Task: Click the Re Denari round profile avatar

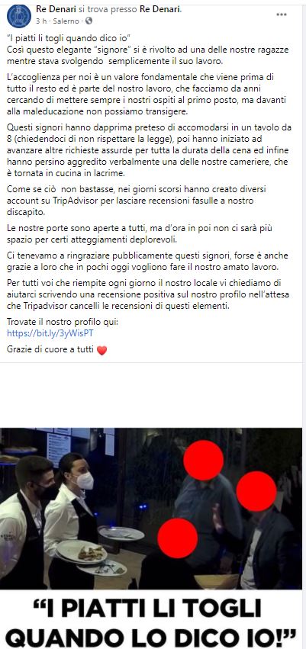Action: [18, 16]
